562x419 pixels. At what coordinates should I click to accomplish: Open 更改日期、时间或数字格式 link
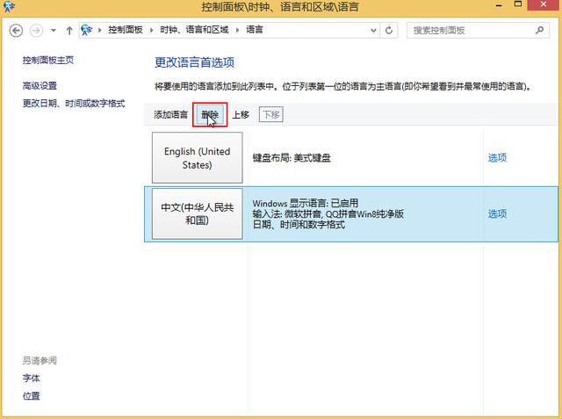coord(74,104)
